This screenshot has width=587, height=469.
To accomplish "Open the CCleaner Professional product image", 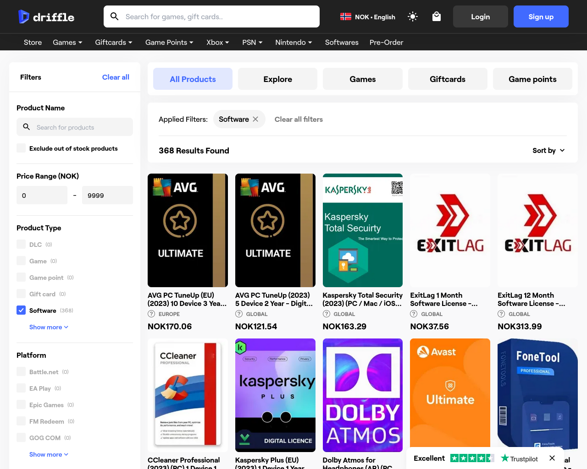I will point(188,395).
